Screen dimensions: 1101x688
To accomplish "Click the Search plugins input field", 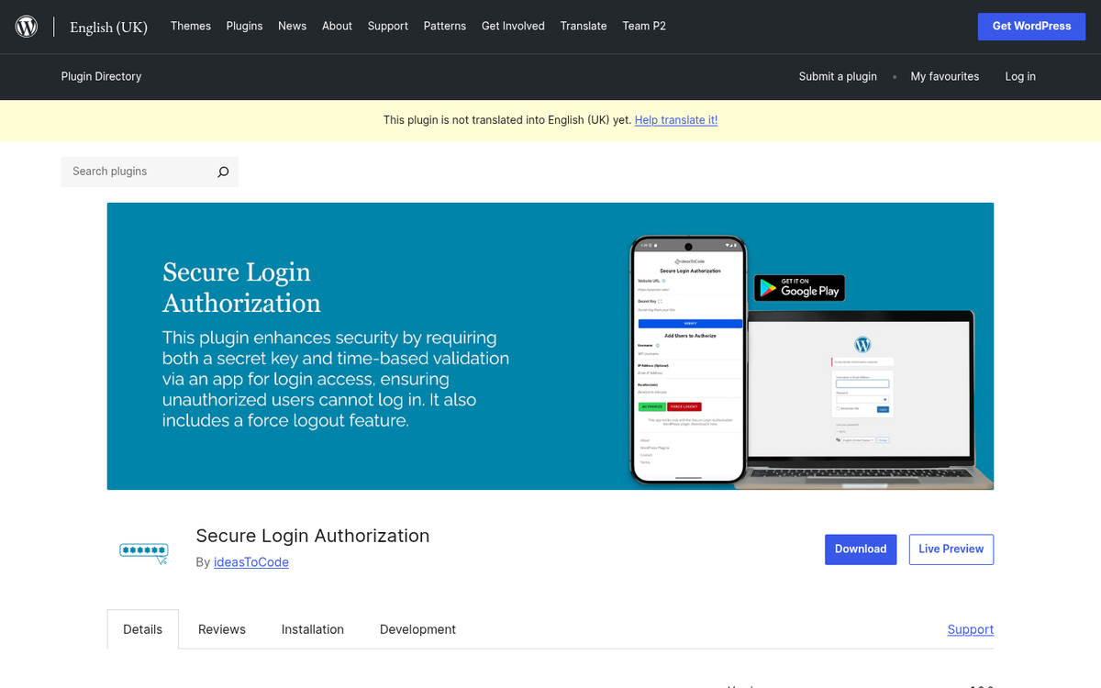I will point(138,172).
